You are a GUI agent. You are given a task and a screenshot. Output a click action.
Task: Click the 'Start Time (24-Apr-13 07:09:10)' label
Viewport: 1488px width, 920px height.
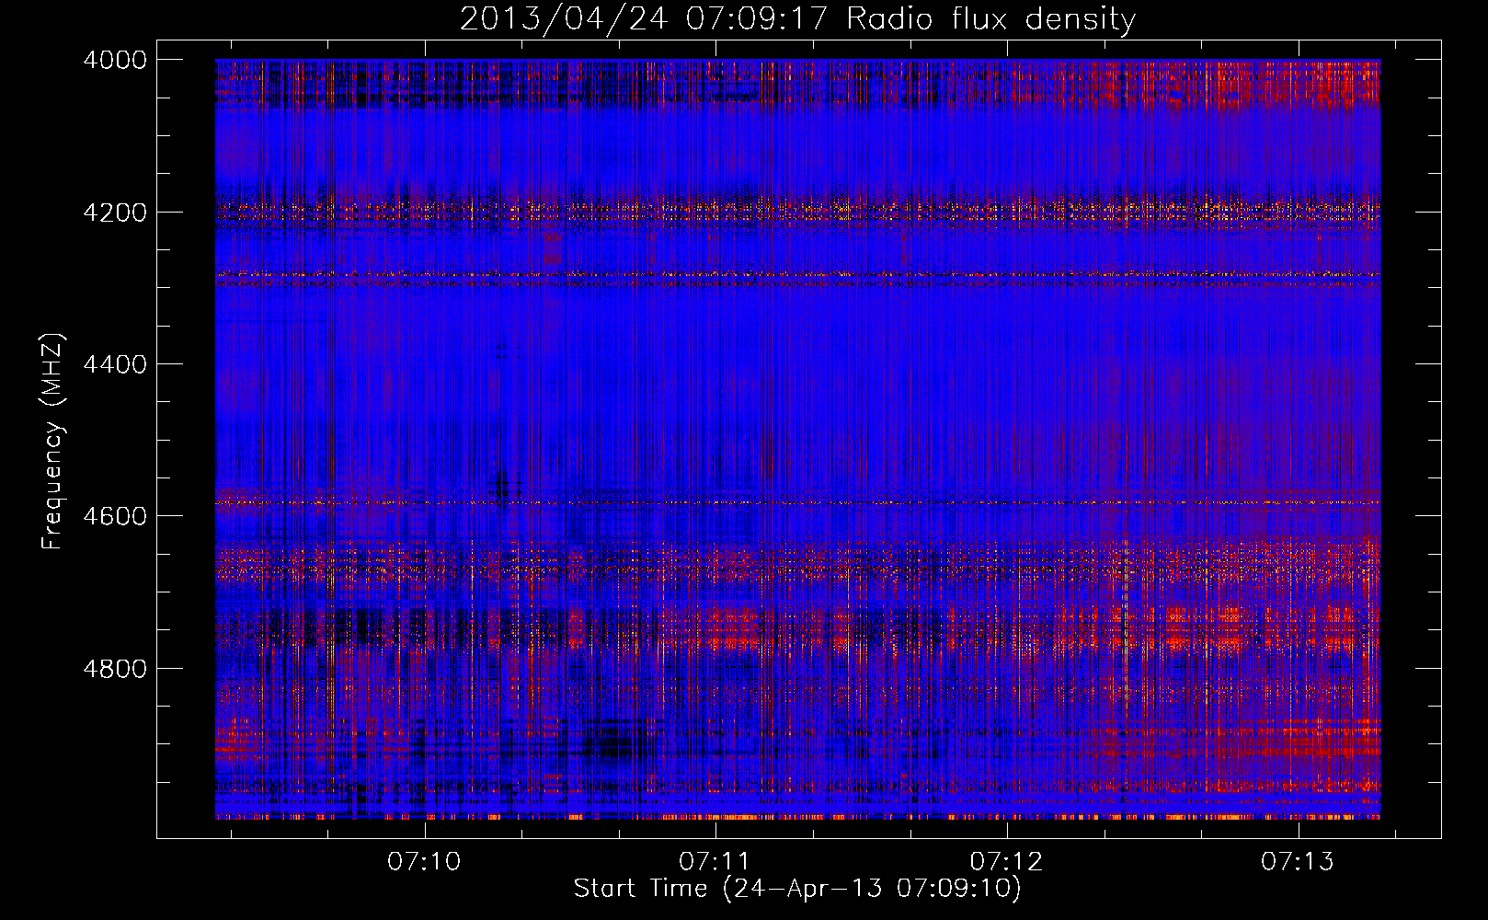tap(797, 889)
